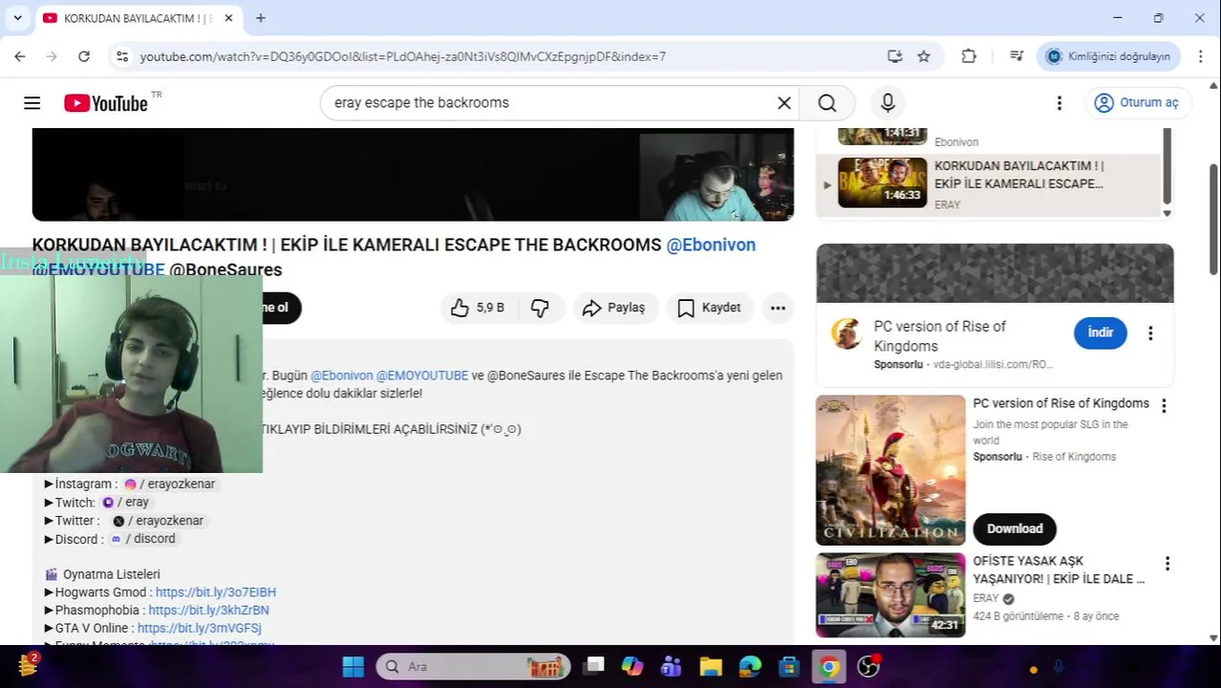Open File Explorer from the taskbar

click(x=711, y=667)
